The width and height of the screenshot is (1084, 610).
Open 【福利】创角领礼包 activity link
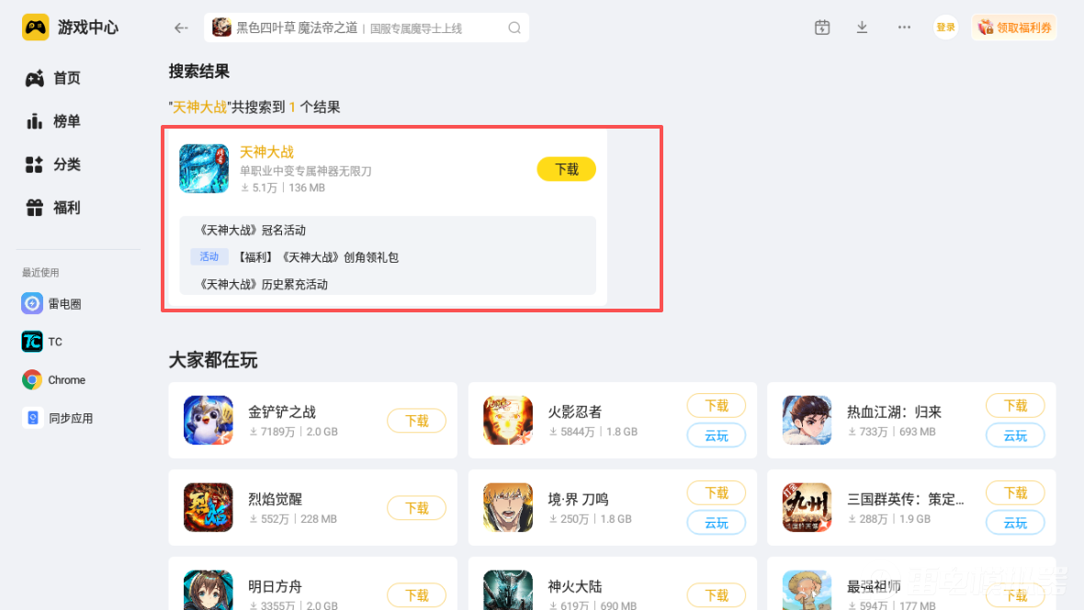[318, 257]
